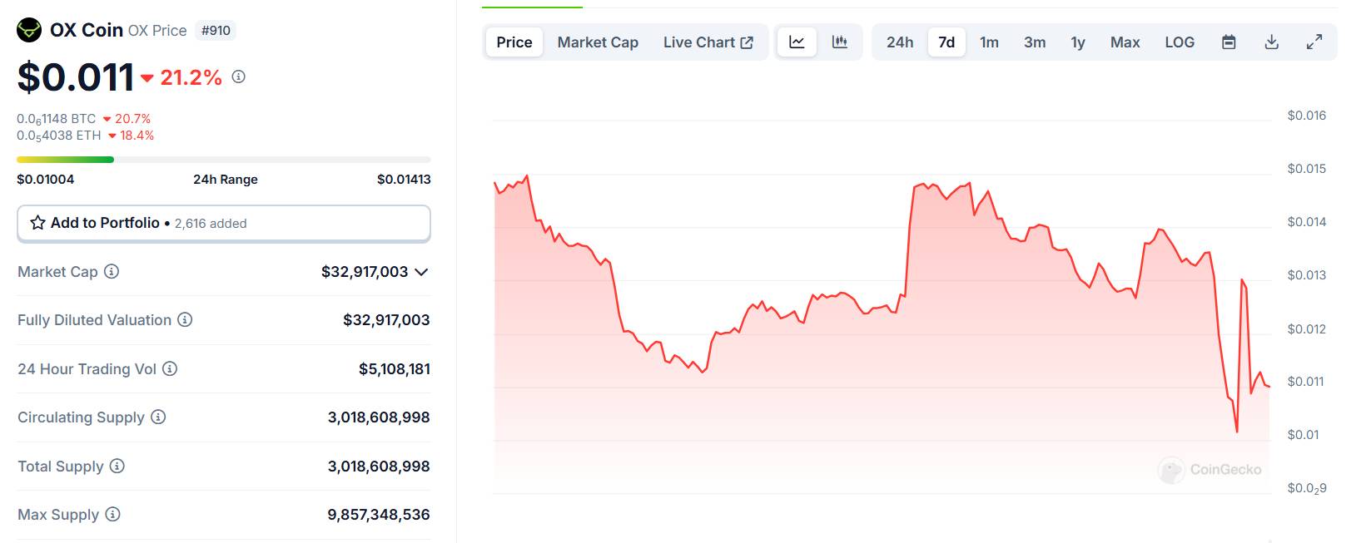Click the 18.4% ETH change percentage
Screen dimensions: 1371x543
pos(137,136)
